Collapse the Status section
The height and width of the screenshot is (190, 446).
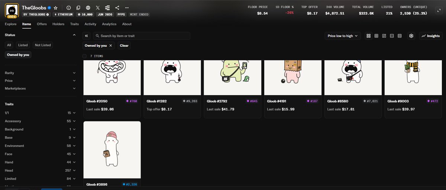tap(74, 35)
